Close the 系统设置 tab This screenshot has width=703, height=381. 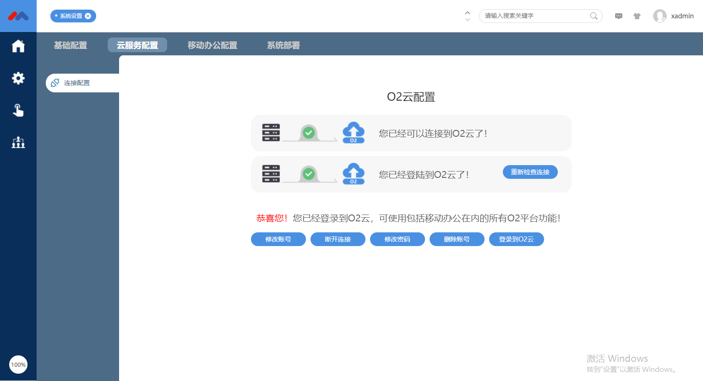click(88, 16)
